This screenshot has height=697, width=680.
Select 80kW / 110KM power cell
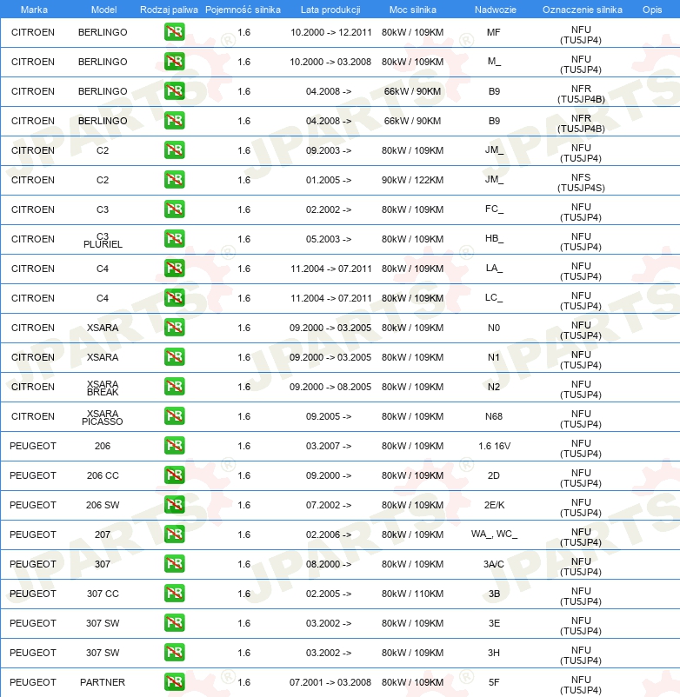coord(412,594)
